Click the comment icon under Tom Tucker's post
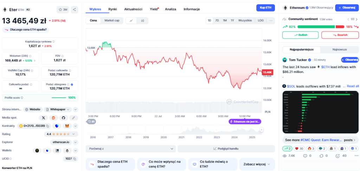 pyautogui.click(x=305, y=156)
